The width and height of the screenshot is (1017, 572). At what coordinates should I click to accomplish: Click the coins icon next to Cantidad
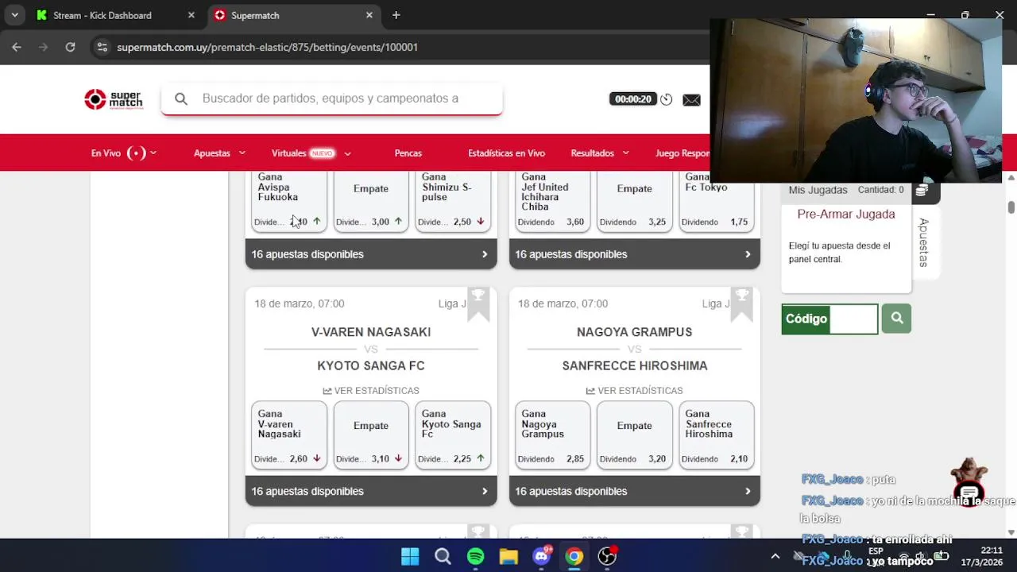(922, 190)
